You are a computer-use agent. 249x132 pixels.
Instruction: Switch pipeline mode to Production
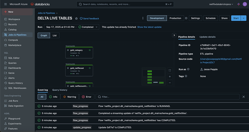click(x=175, y=18)
